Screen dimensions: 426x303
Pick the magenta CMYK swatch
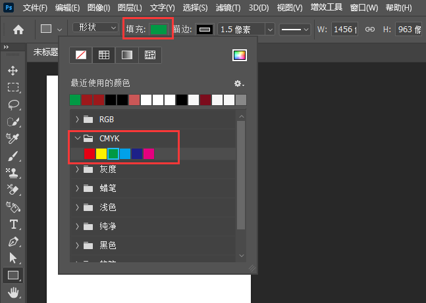click(149, 154)
